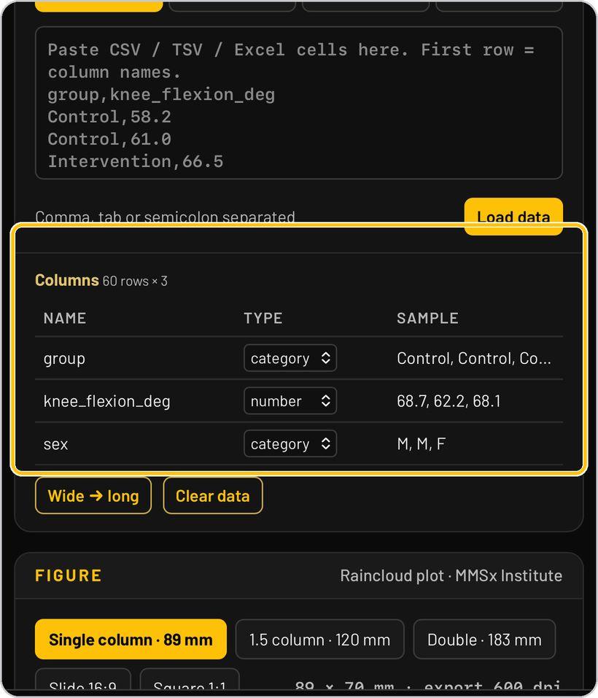Click the paste CSV data text area

[298, 103]
